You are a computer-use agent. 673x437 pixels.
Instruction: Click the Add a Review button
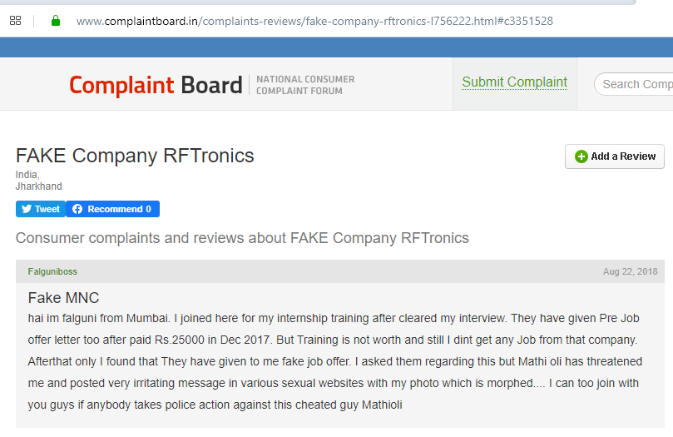(615, 156)
